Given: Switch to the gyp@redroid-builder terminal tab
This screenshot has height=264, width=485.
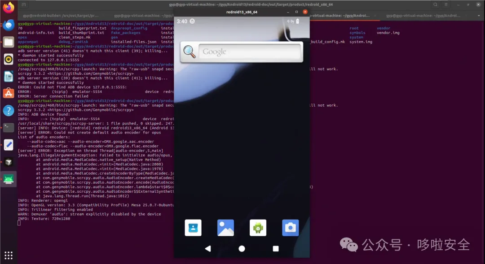Looking at the screenshot, I should click(x=61, y=15).
